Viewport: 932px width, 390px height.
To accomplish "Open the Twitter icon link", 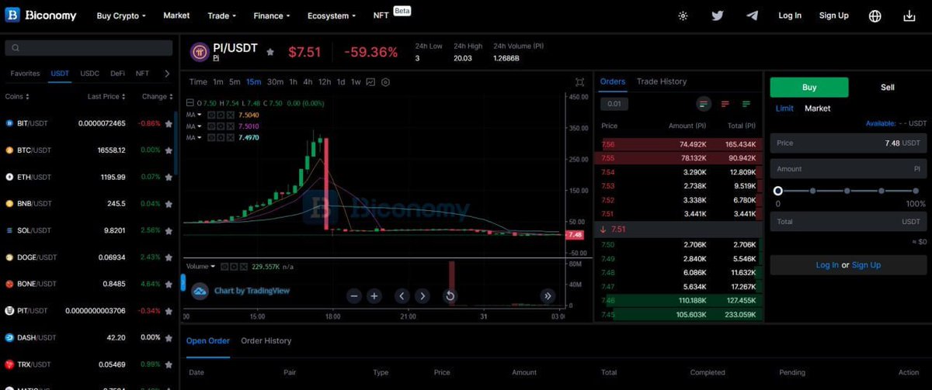I will click(x=718, y=16).
